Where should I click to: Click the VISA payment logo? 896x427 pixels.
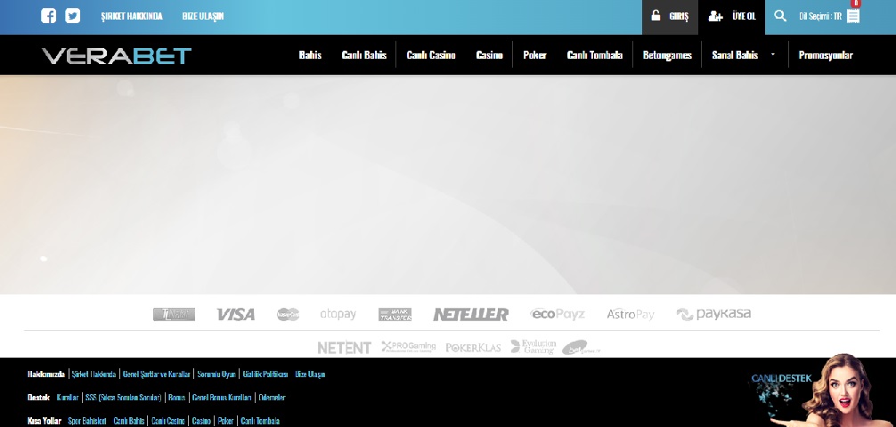click(x=235, y=314)
